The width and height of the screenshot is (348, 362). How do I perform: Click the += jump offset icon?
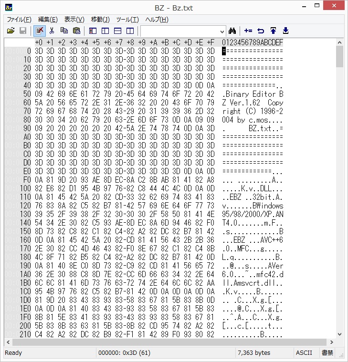pos(248,31)
